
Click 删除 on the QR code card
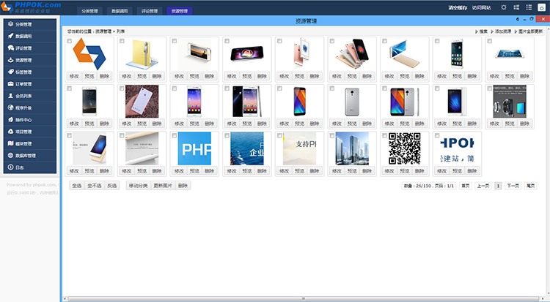coord(419,171)
